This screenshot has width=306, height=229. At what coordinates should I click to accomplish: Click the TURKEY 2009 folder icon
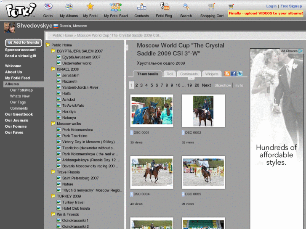coord(53,196)
